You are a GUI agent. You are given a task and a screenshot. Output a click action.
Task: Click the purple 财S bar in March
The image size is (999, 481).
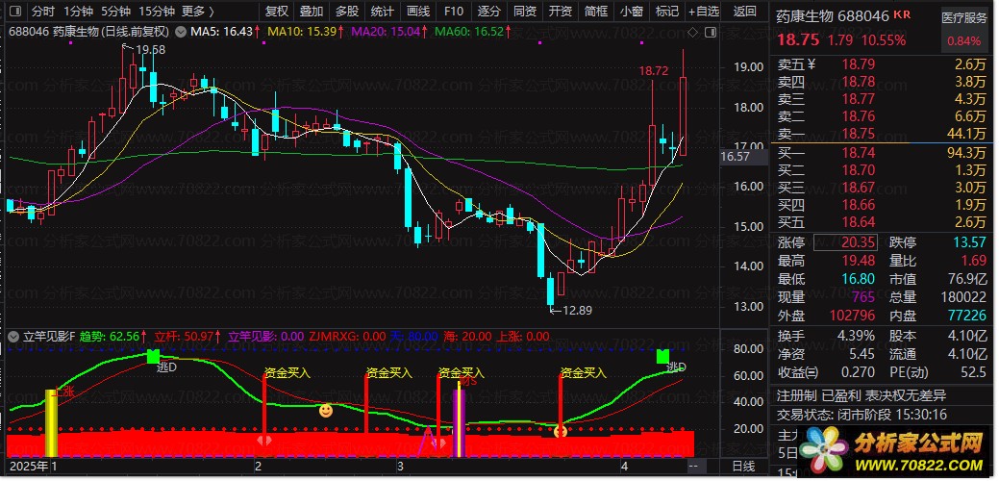point(459,423)
